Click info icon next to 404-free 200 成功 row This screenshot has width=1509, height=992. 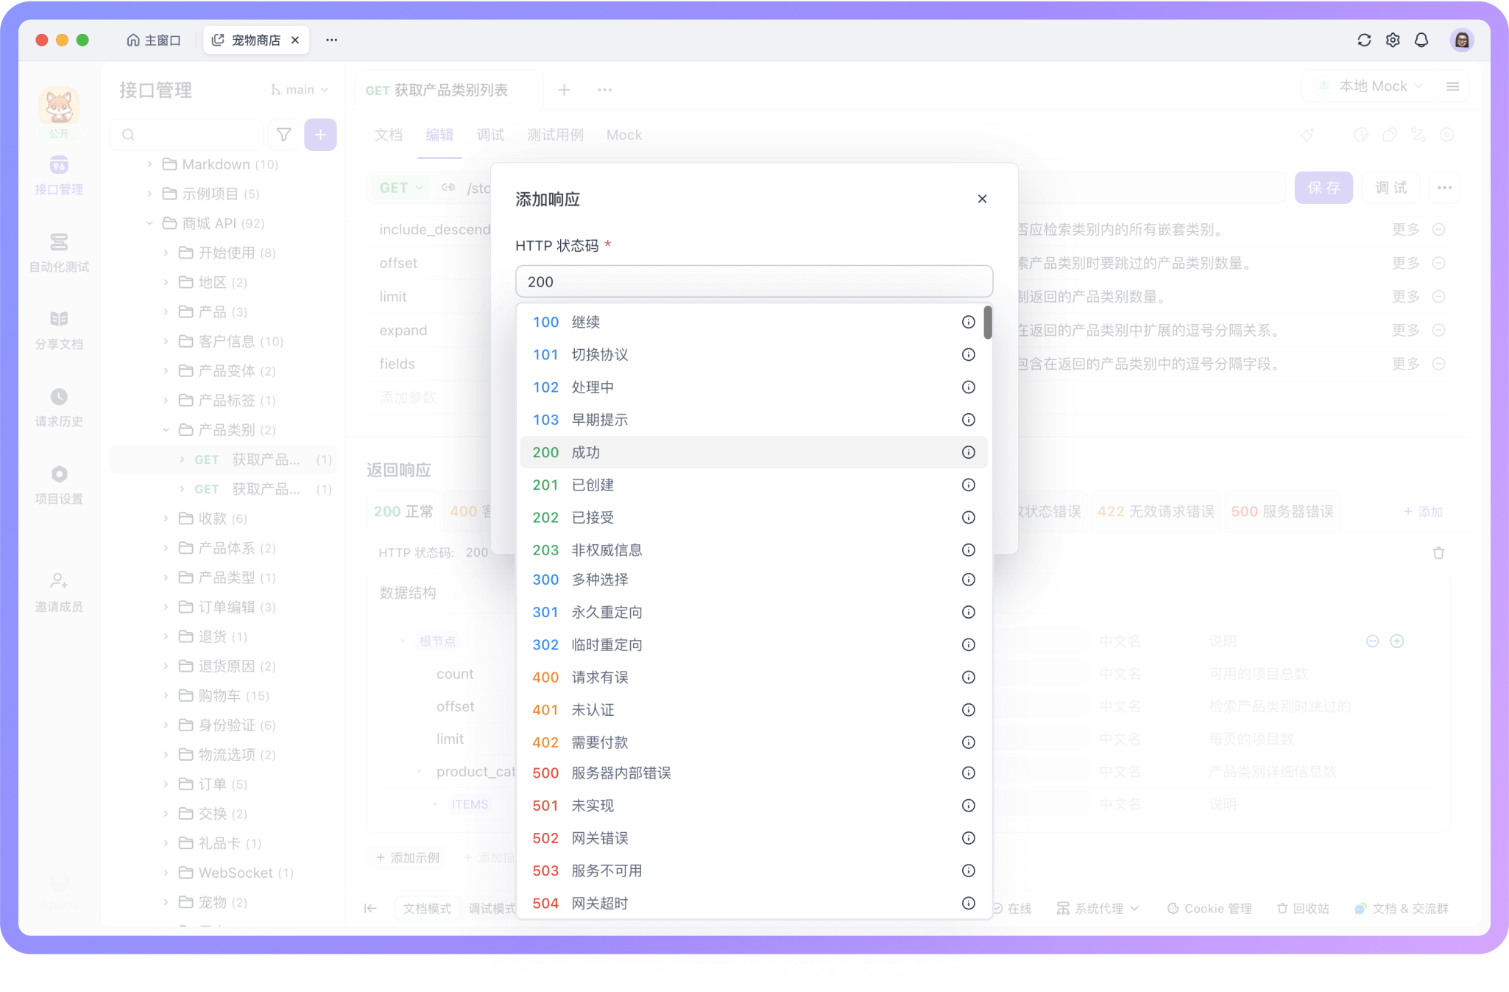(x=968, y=452)
